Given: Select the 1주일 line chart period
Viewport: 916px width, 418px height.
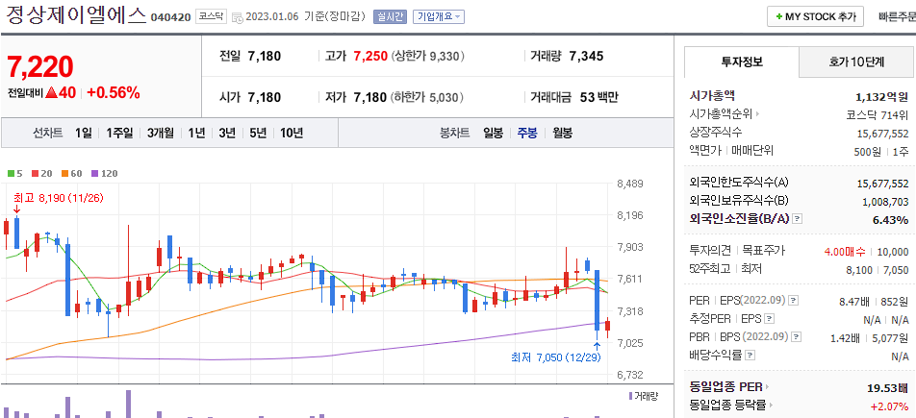Looking at the screenshot, I should pos(119,134).
